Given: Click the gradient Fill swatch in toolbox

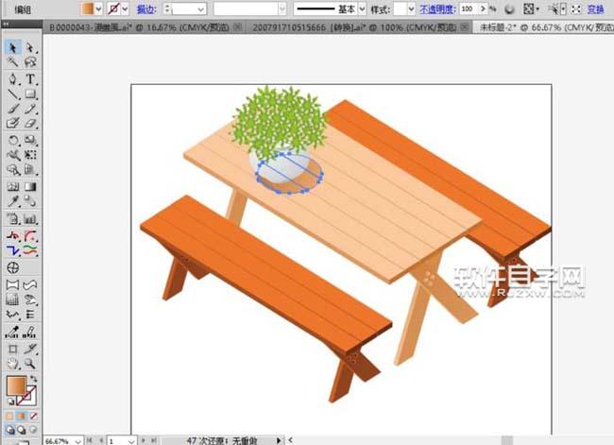Looking at the screenshot, I should point(16,385).
